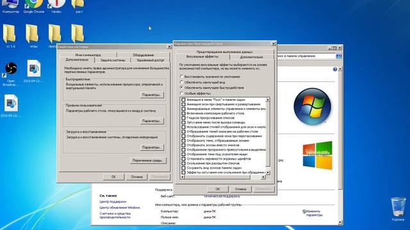The width and height of the screenshot is (410, 230).
Task: Enable Сглаживать неровности экранных шрифтов
Action: point(184,159)
